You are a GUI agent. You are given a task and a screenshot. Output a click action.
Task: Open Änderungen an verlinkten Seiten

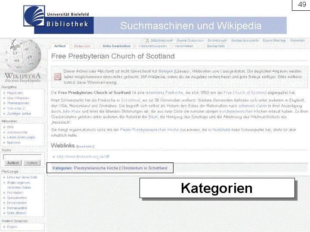pos(19,185)
